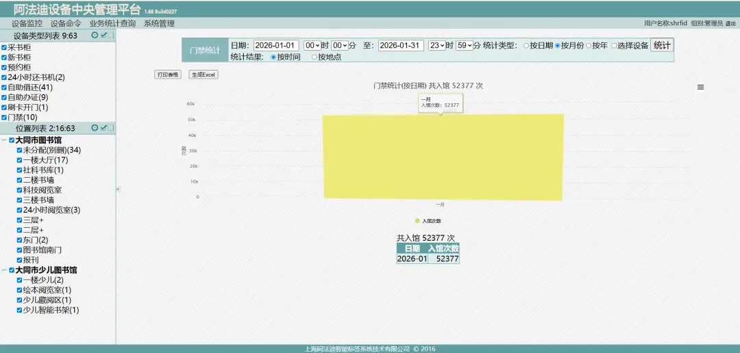740x353 pixels.
Task: Click the start date field 2026-01-01
Action: (x=276, y=45)
